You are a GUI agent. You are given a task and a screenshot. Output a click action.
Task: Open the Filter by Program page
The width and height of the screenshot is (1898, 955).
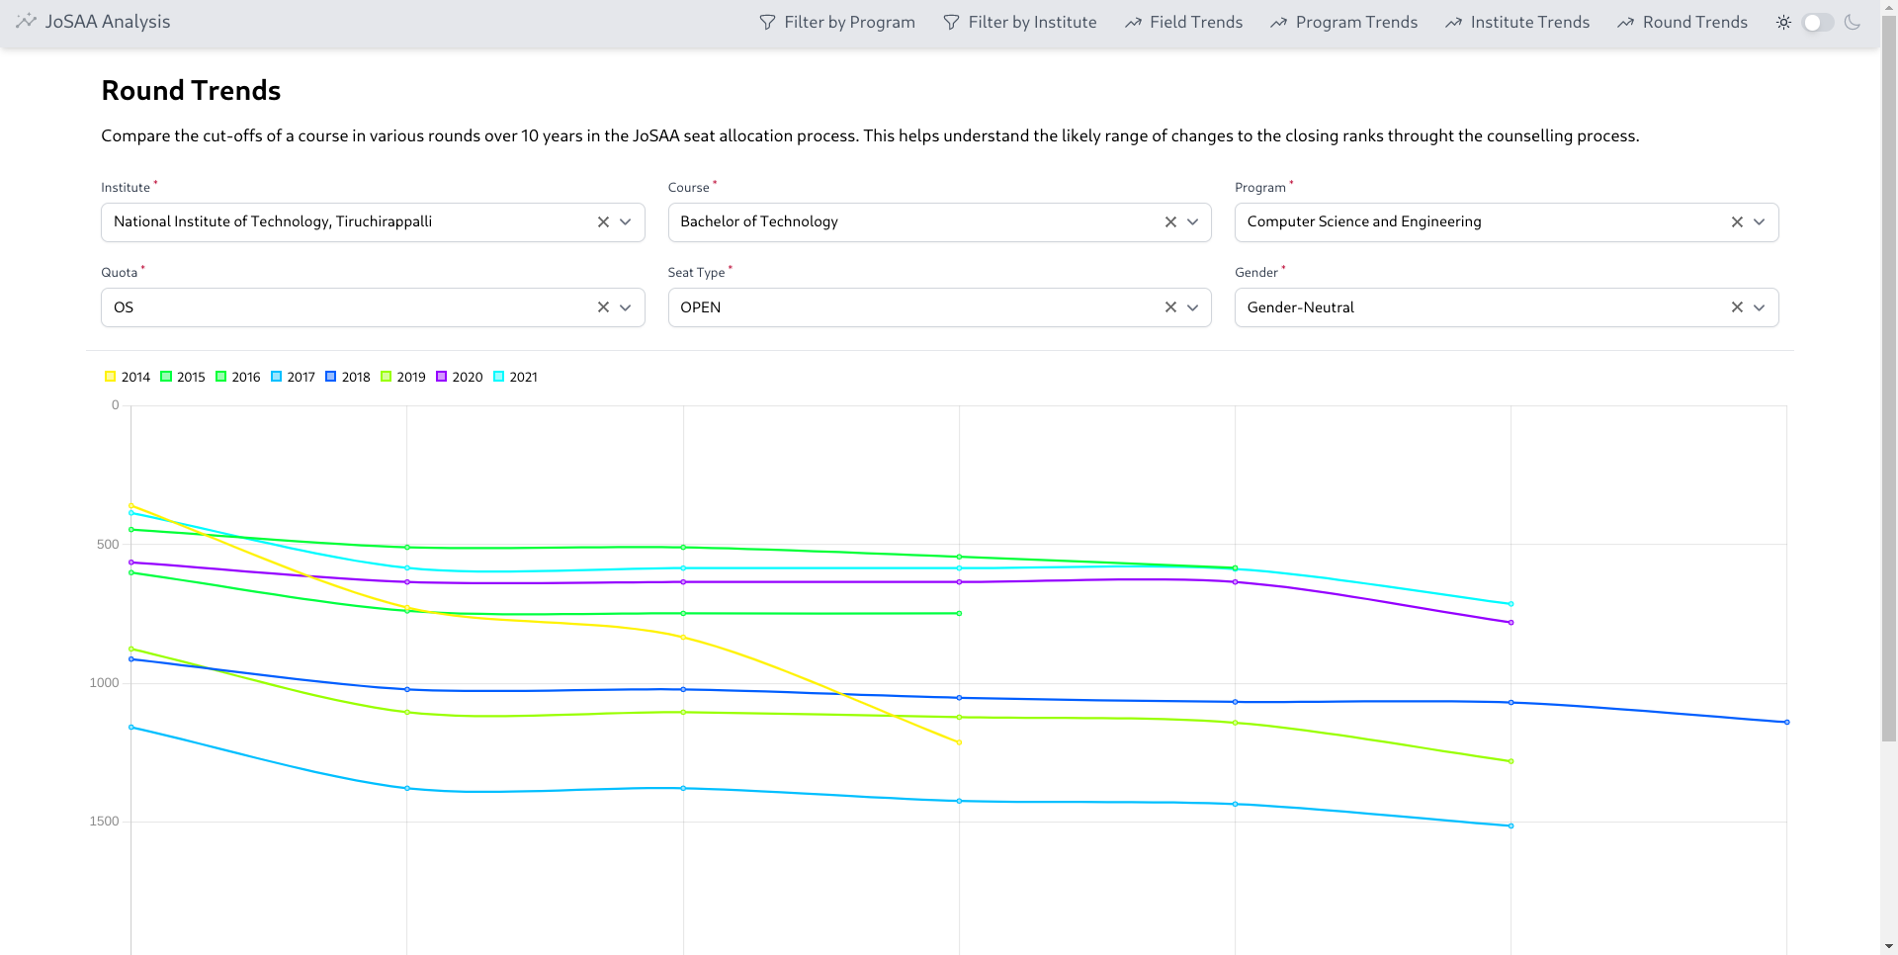pyautogui.click(x=837, y=22)
